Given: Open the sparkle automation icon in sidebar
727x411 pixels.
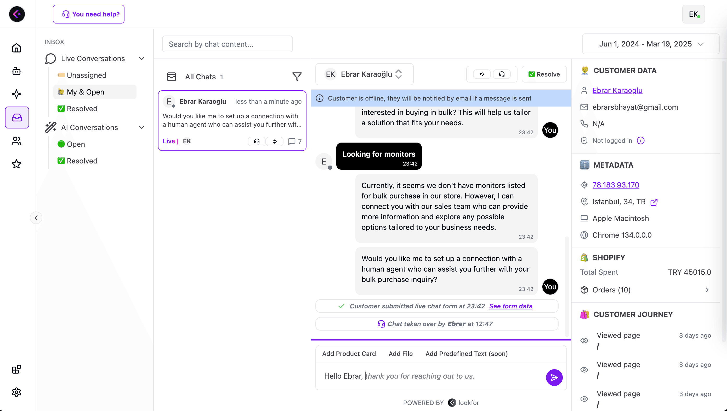Looking at the screenshot, I should point(17,94).
